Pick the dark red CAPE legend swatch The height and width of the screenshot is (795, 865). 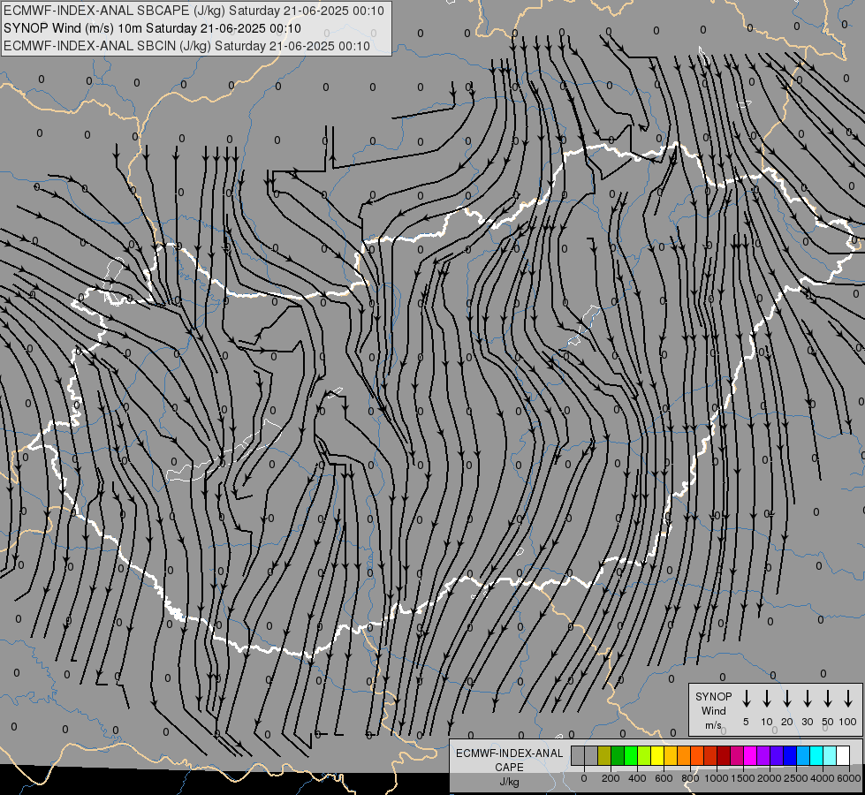[x=725, y=756]
